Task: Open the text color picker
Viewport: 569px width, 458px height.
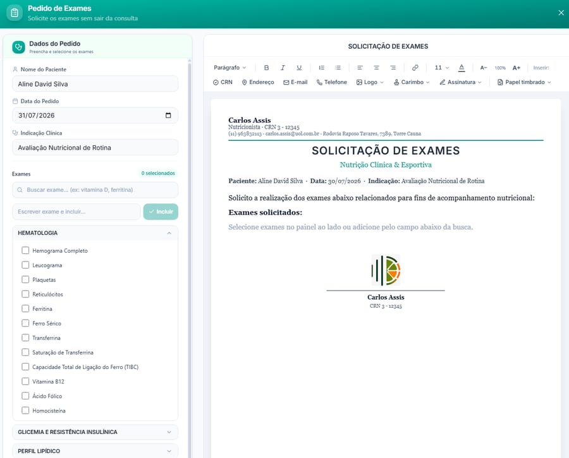Action: point(462,68)
